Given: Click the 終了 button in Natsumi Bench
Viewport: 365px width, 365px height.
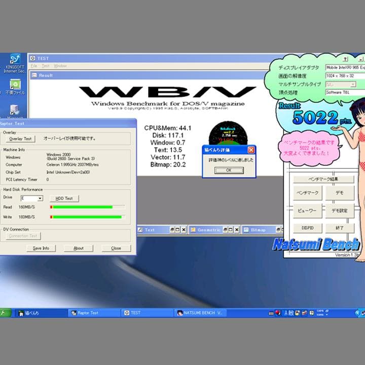Looking at the screenshot, I should (x=339, y=228).
